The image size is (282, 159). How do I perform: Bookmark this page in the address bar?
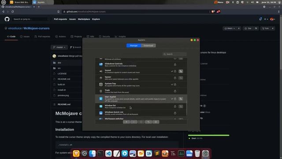(59, 11)
